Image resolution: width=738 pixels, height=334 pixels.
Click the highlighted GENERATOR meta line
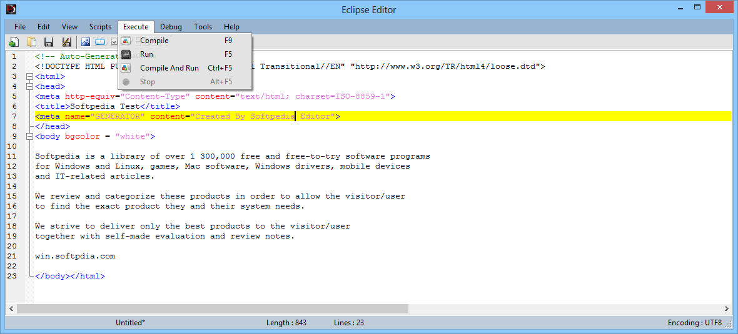click(383, 116)
